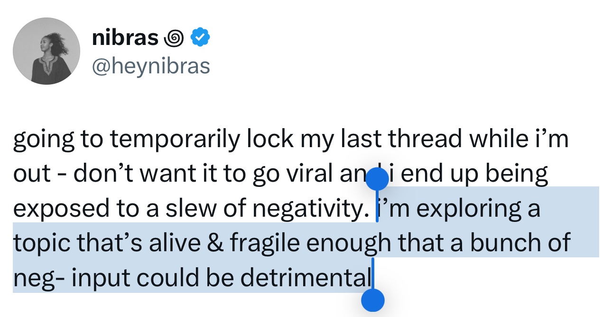Open the @heynibras handle link
Screen dimensions: 612x317
pos(151,66)
